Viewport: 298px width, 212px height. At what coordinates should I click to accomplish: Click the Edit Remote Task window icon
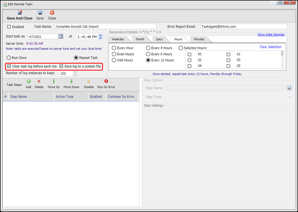tap(5, 4)
